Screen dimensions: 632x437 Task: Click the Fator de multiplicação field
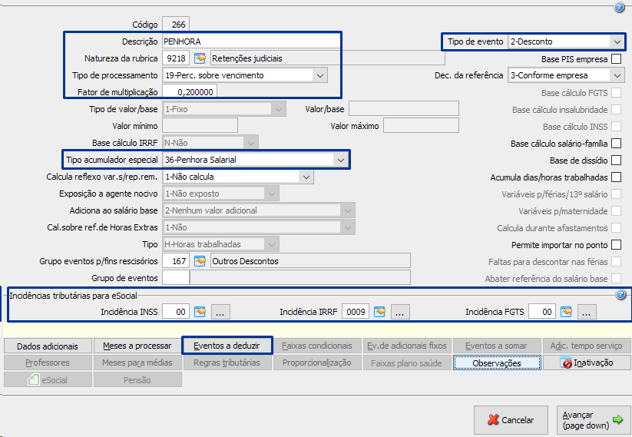click(x=190, y=92)
